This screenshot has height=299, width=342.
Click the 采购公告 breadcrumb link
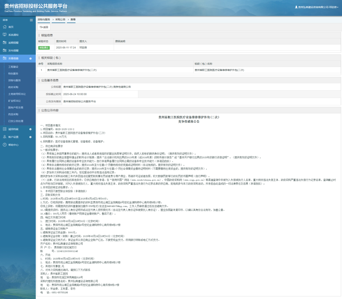pyautogui.click(x=60, y=20)
